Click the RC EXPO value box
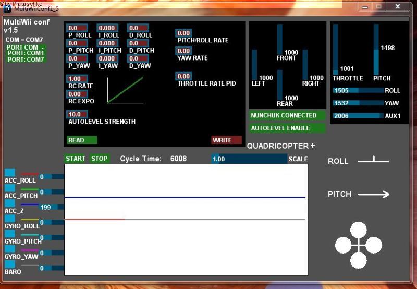The width and height of the screenshot is (417, 289). pyautogui.click(x=77, y=94)
